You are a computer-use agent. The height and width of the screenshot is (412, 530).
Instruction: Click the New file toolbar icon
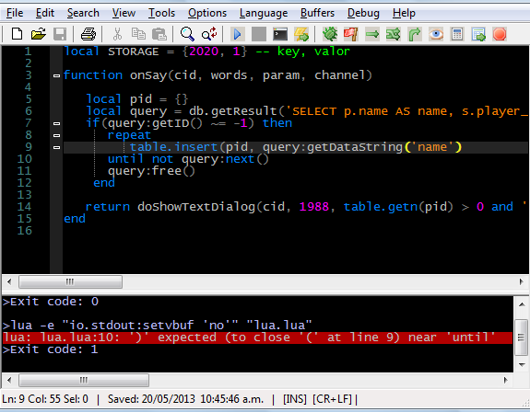click(17, 34)
